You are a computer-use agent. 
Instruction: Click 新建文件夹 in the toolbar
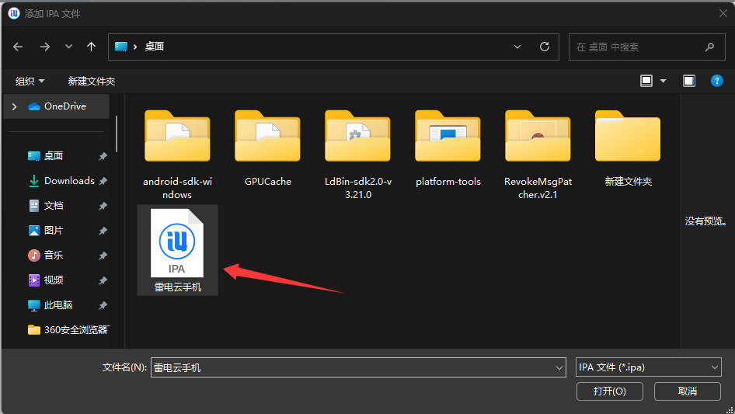point(91,81)
